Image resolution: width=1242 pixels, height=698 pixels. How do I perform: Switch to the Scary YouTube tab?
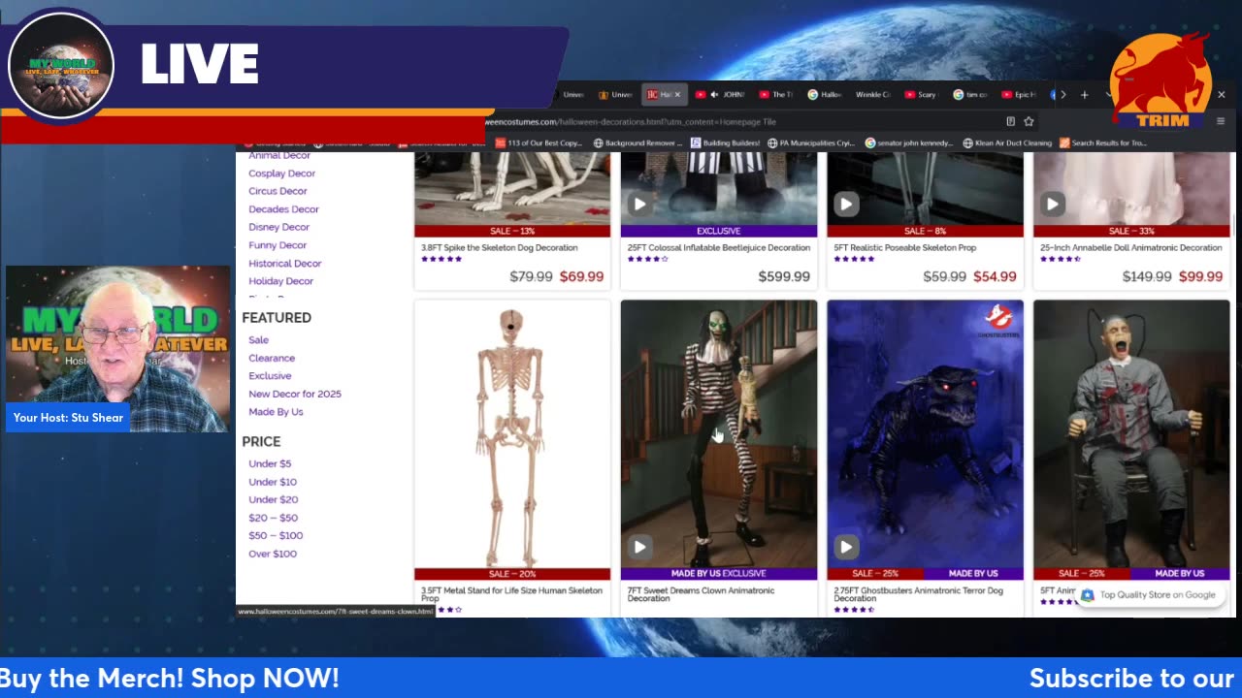[x=921, y=95]
